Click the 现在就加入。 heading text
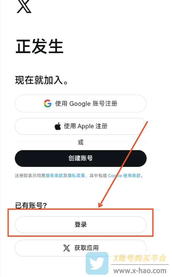 pos(41,80)
